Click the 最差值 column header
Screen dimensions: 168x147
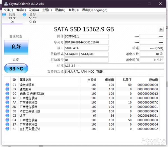point(109,80)
